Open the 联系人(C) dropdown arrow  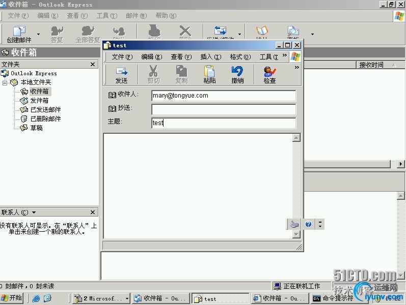[x=34, y=212]
